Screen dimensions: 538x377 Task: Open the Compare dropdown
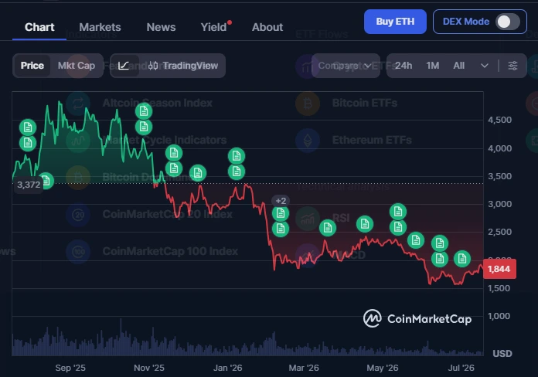[346, 66]
